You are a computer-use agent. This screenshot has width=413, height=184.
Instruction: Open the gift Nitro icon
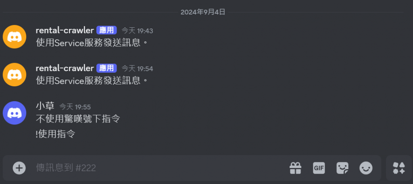296,168
